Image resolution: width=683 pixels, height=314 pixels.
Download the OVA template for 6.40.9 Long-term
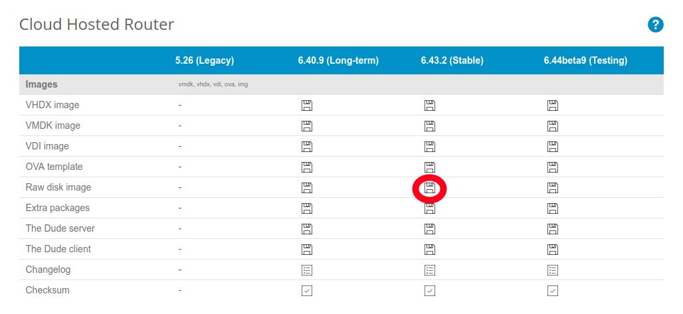tap(307, 167)
